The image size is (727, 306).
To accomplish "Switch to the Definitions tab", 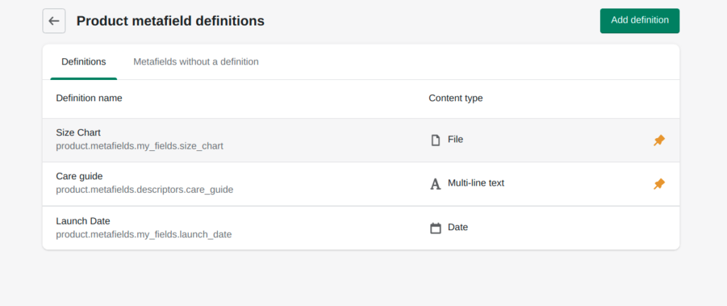I will point(84,62).
